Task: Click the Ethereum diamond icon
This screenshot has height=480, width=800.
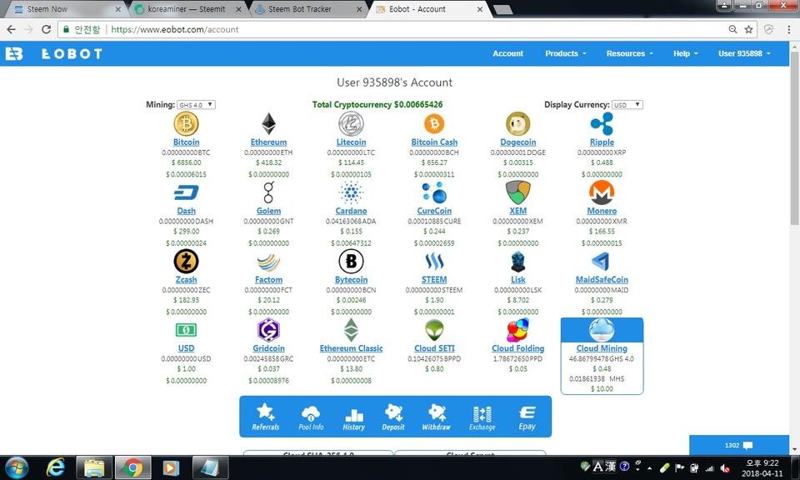Action: (x=269, y=124)
